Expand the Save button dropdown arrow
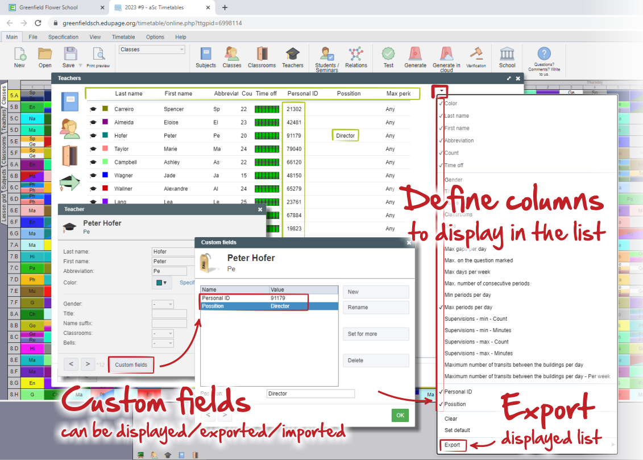 [x=80, y=65]
